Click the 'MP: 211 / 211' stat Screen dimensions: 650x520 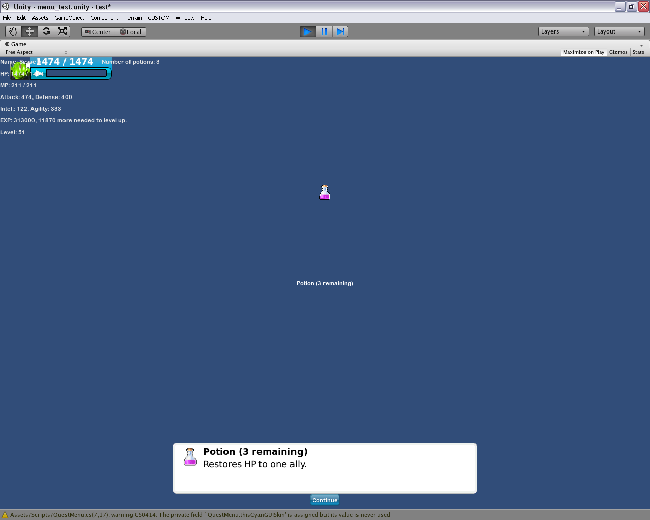tap(18, 85)
